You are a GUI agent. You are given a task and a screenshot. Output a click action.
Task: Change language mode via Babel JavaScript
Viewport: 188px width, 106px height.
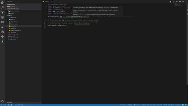pos(176,105)
